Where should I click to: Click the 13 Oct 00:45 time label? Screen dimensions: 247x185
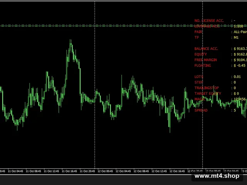coord(213,171)
